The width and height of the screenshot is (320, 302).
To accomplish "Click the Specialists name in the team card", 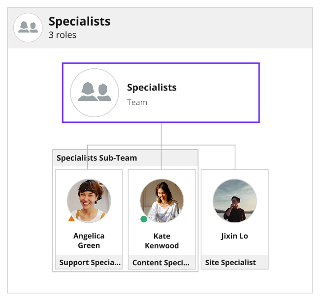I will [x=152, y=88].
